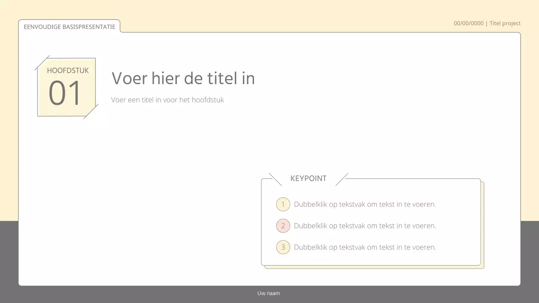
Task: Click the numbered circle 3 keypoint marker
Action: 283,247
